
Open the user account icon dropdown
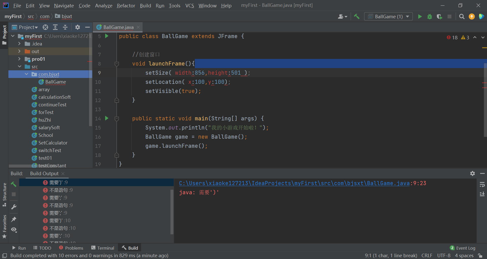click(342, 17)
